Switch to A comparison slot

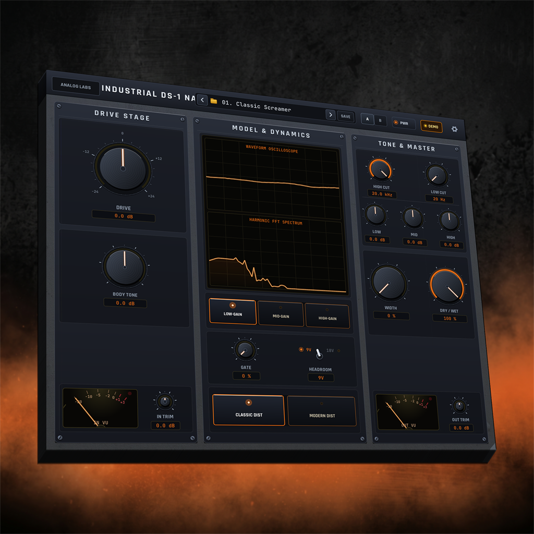[x=367, y=119]
